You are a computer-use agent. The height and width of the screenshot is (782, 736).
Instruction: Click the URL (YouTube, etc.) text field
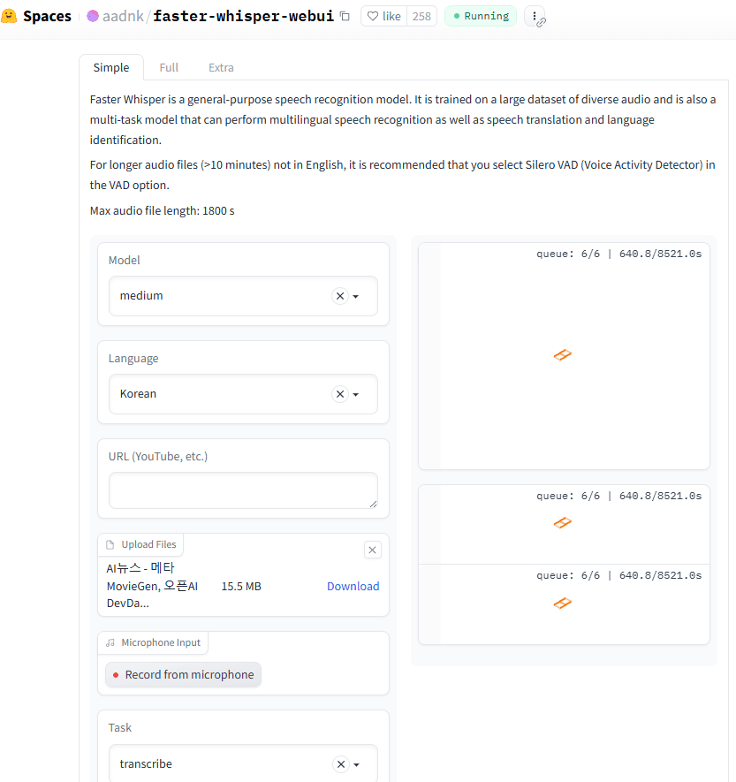(243, 490)
